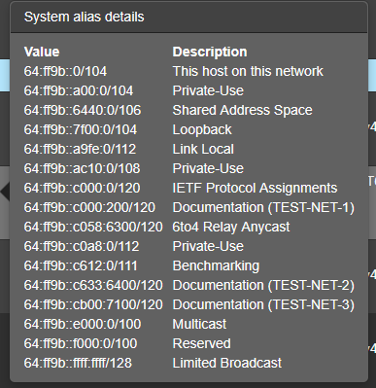Select the Link Local description
Screen dimensions: 376x388
203,149
